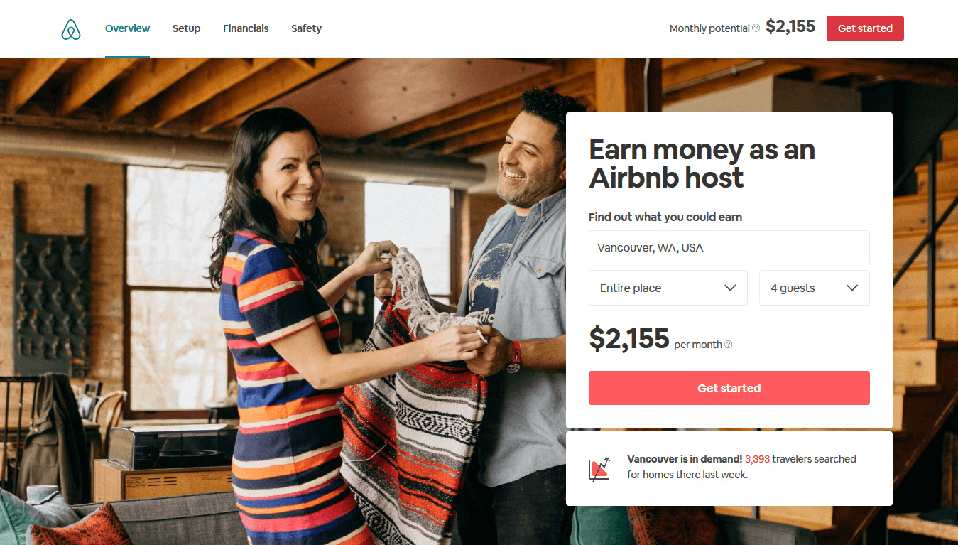Screen dimensions: 958x545
Task: Click the Vancouver is in demand text
Action: click(x=685, y=459)
